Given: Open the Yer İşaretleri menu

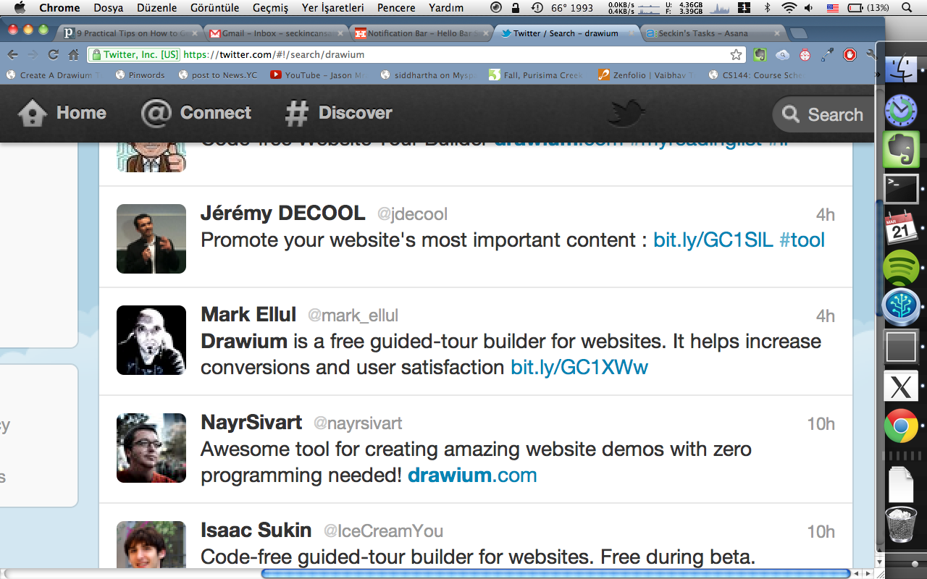Looking at the screenshot, I should [x=332, y=8].
